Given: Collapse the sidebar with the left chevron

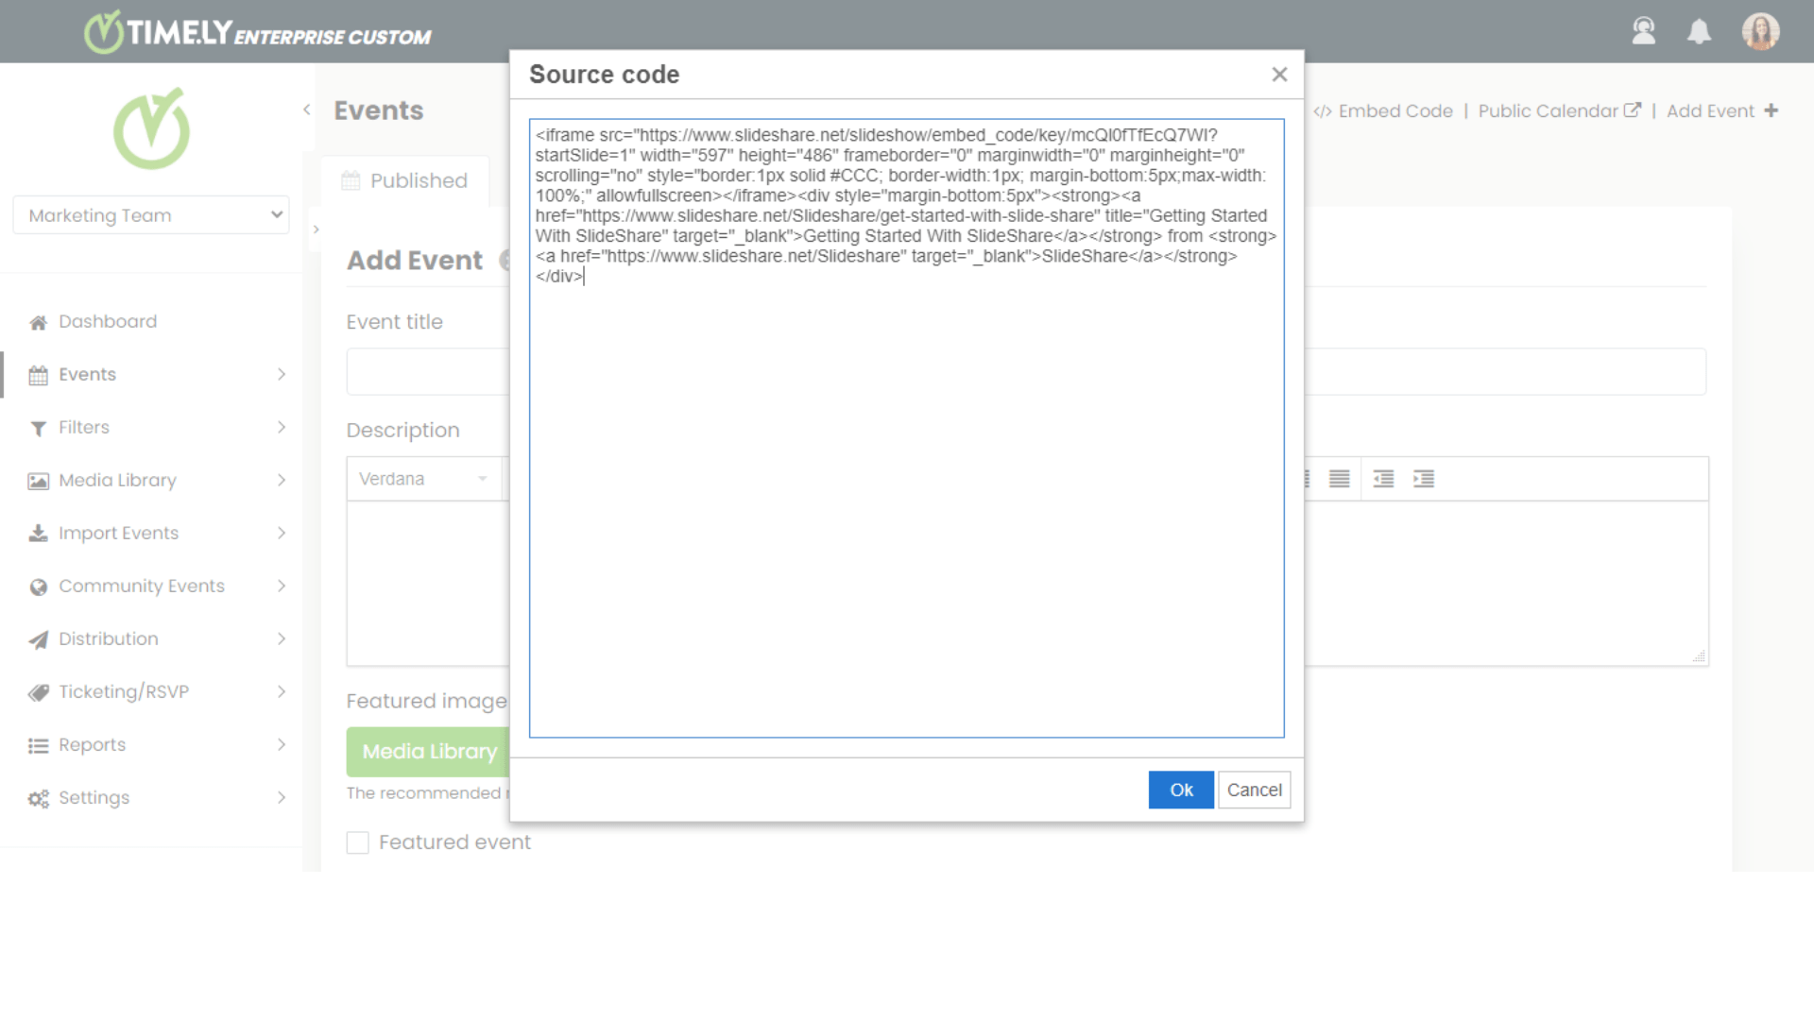Looking at the screenshot, I should click(x=307, y=110).
